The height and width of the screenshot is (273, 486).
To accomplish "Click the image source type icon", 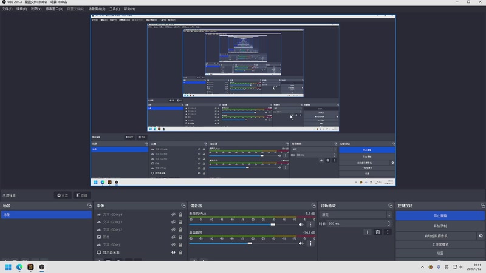I will click(x=99, y=237).
